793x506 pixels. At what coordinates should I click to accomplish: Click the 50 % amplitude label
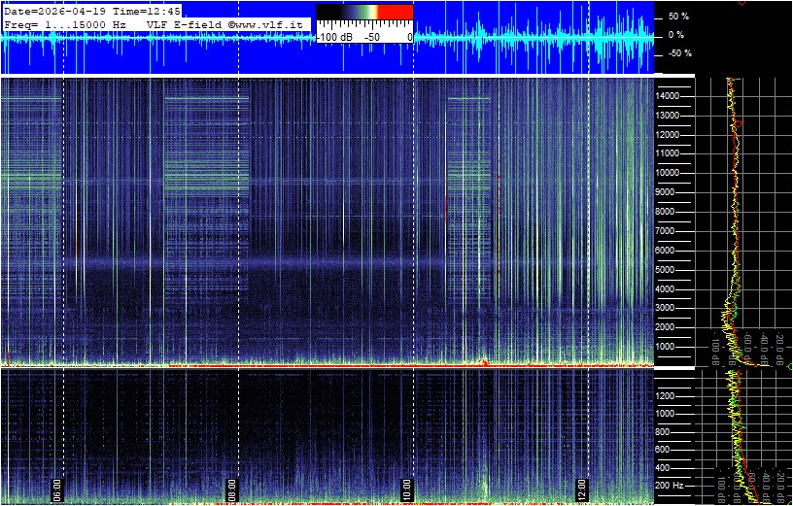tap(678, 17)
